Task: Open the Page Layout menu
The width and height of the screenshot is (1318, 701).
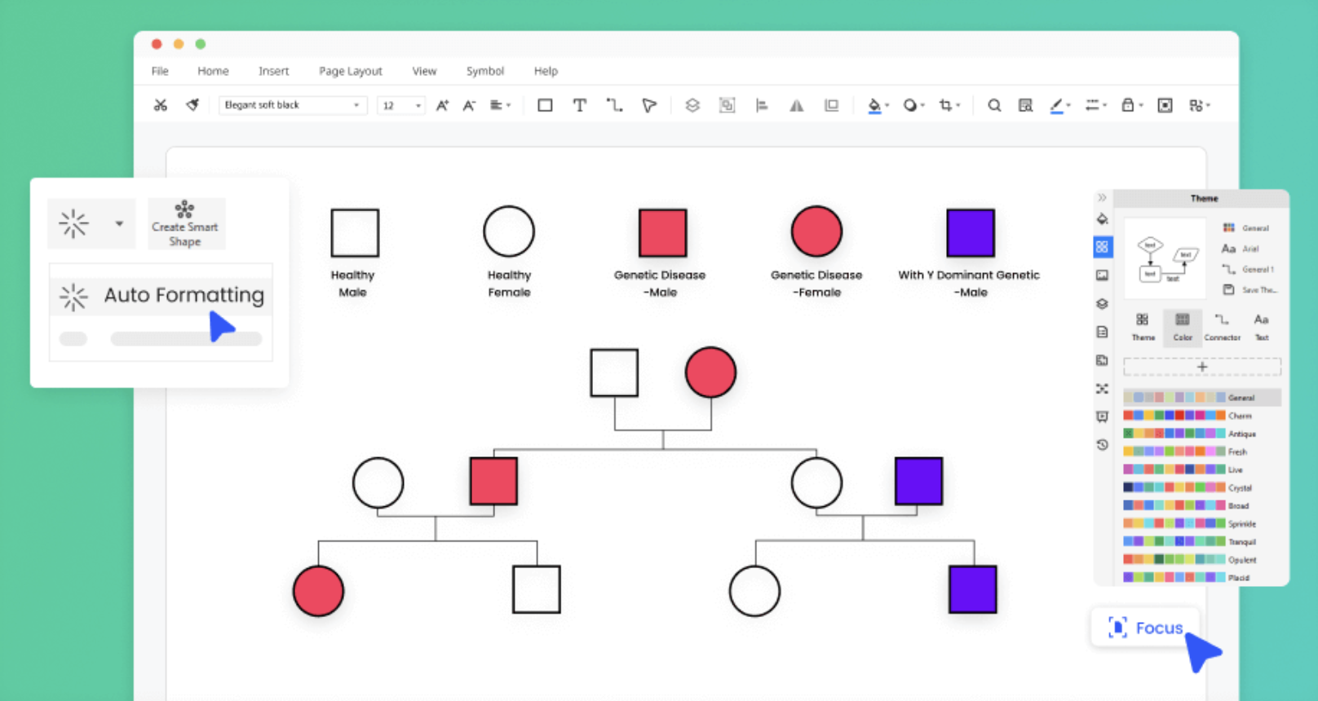Action: pyautogui.click(x=351, y=71)
